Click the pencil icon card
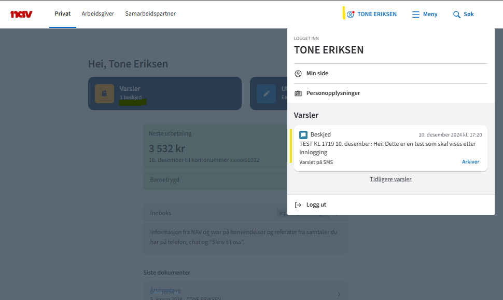Image resolution: width=503 pixels, height=300 pixels. [266, 93]
